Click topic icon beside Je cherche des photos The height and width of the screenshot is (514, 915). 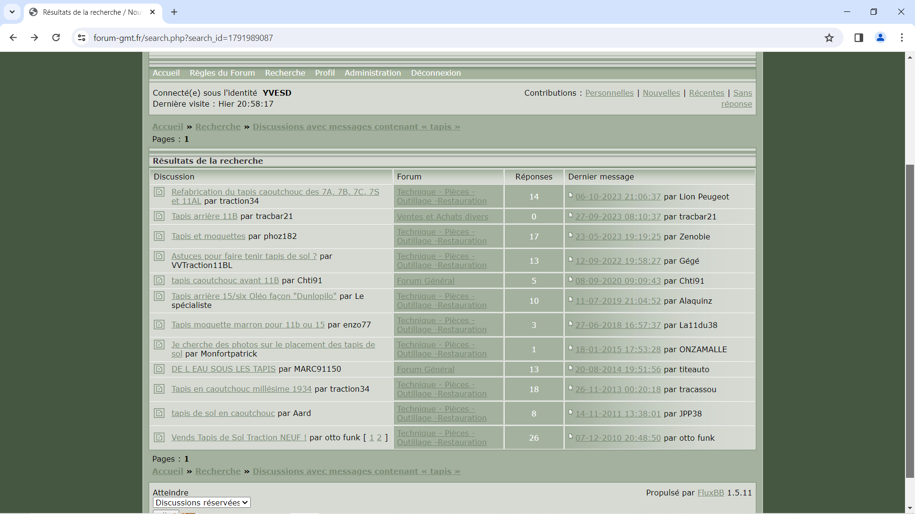point(159,345)
